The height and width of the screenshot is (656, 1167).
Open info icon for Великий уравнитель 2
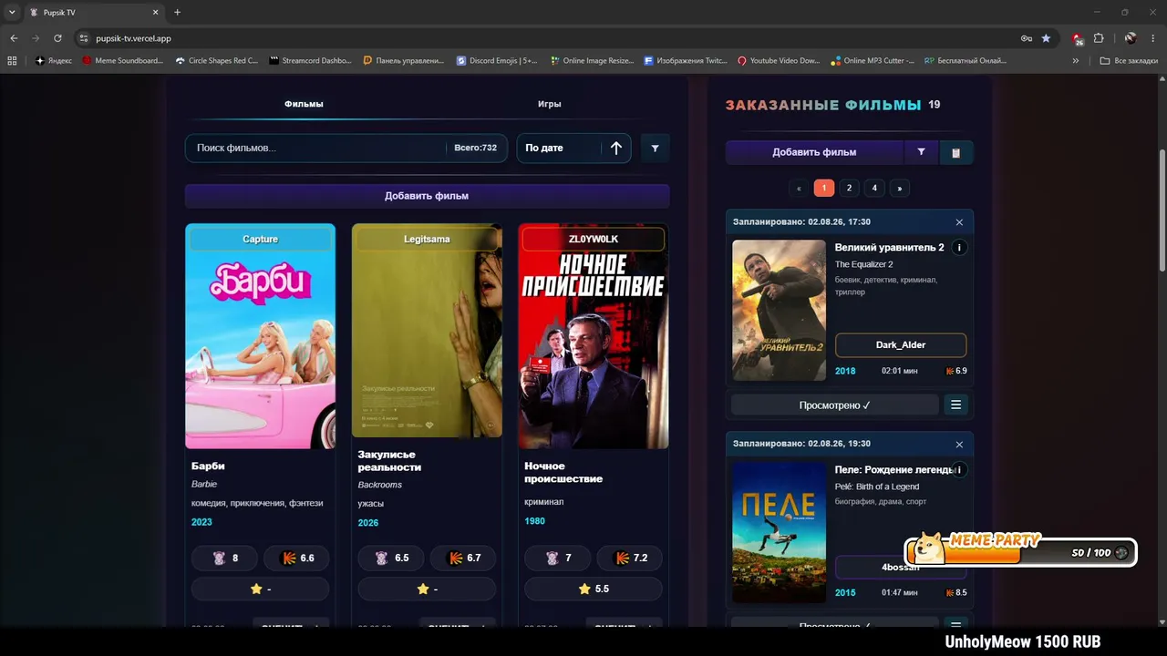tap(959, 248)
